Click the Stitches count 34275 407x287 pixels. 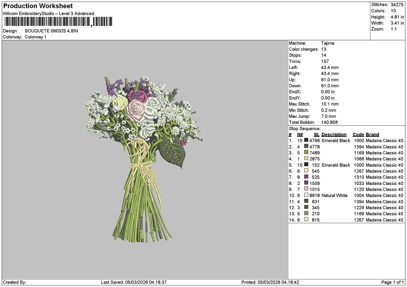(x=397, y=5)
